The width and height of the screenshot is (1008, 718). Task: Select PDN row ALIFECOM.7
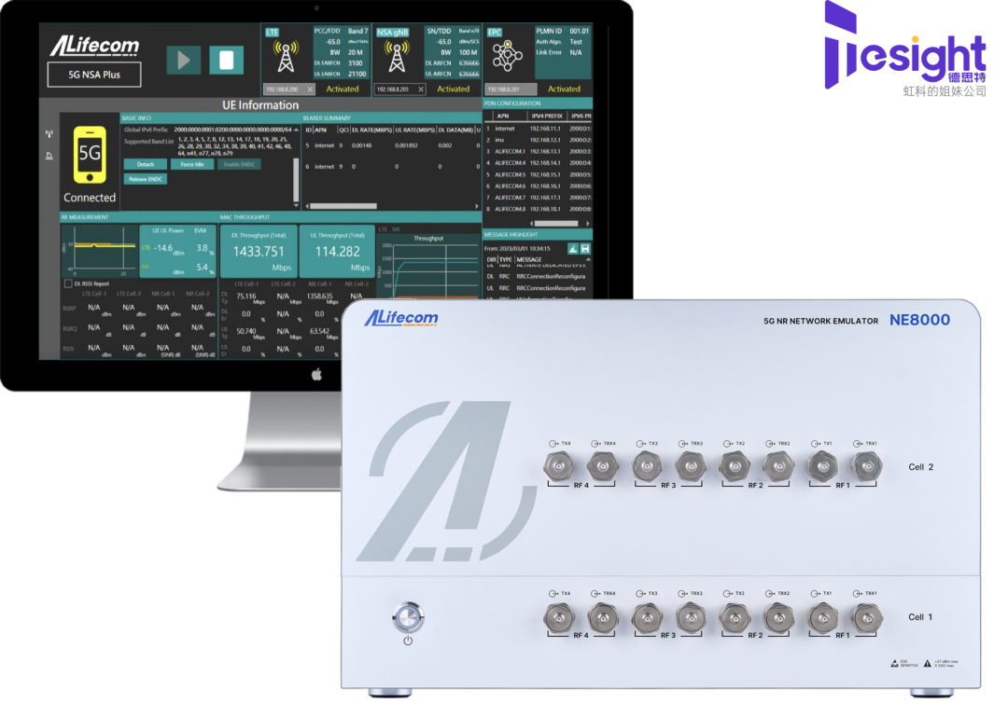pos(539,198)
